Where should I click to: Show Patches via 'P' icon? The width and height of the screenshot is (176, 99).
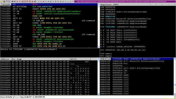tap(56, 1)
